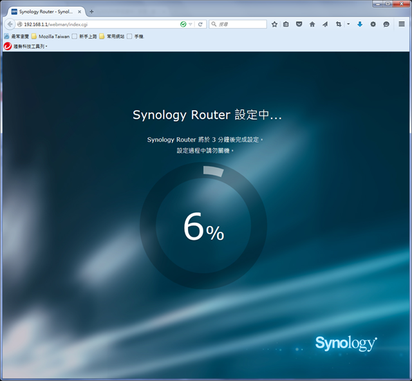Save page to Pocket
Screen dimensions: 412x381
(x=299, y=24)
